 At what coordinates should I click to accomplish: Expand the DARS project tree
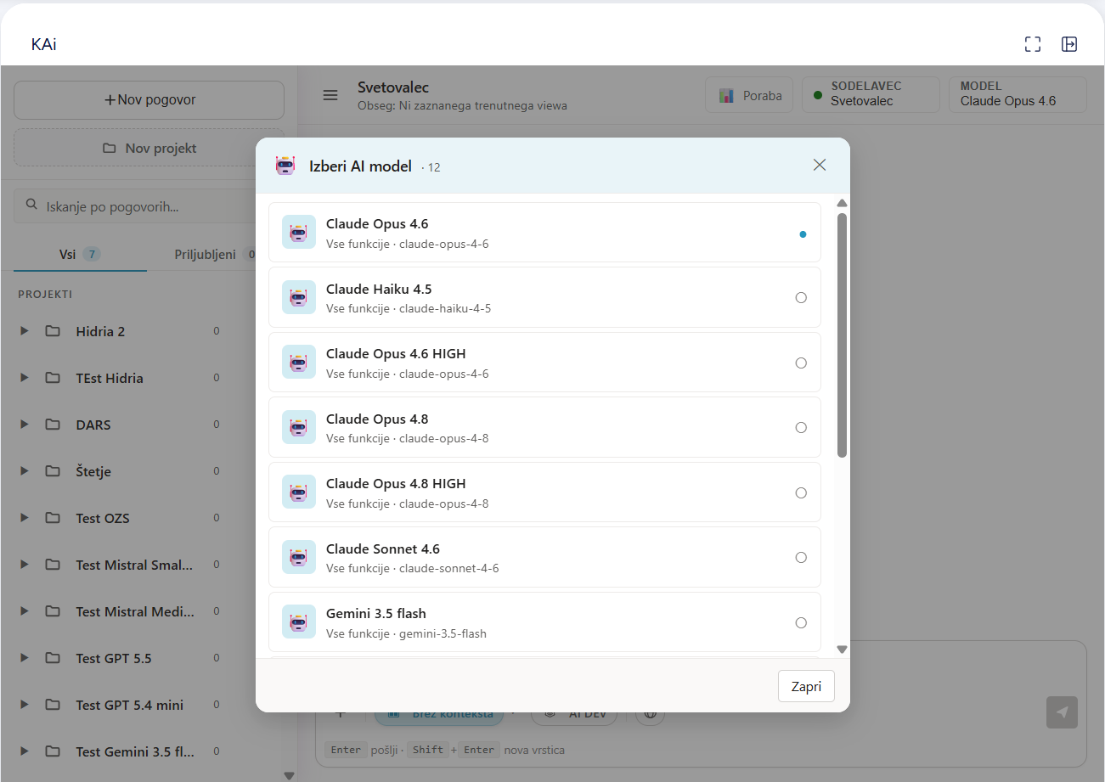point(25,425)
